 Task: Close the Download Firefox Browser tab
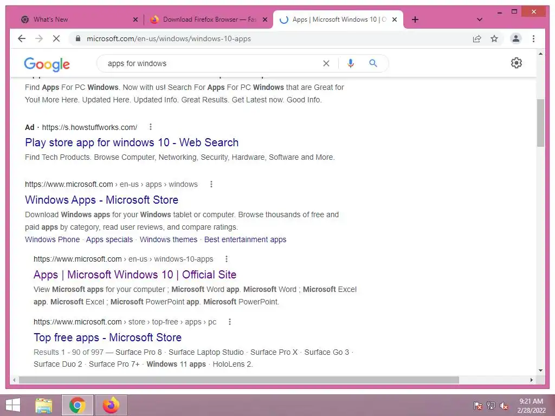(264, 19)
